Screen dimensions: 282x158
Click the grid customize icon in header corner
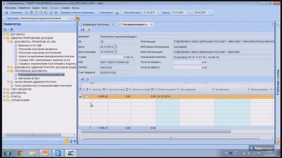coord(80,89)
